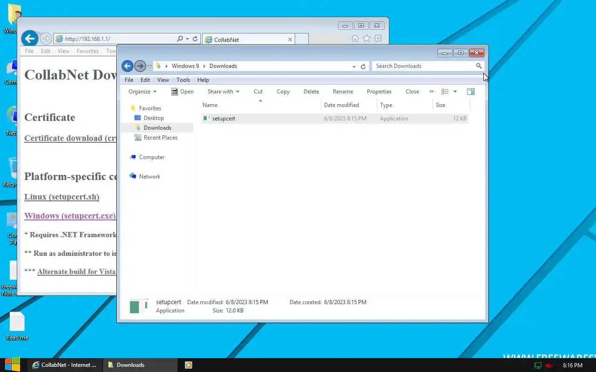The image size is (596, 372).
Task: Expand the Organize dropdown
Action: tap(142, 92)
